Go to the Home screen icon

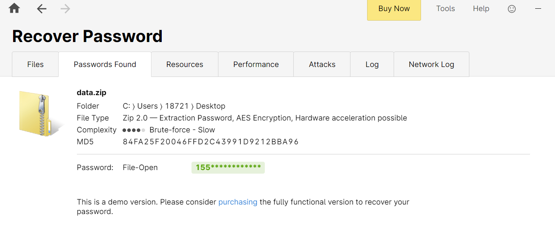point(14,8)
